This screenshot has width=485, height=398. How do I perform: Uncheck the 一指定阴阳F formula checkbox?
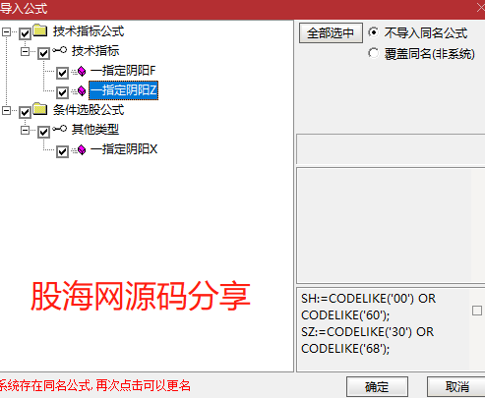pyautogui.click(x=62, y=73)
